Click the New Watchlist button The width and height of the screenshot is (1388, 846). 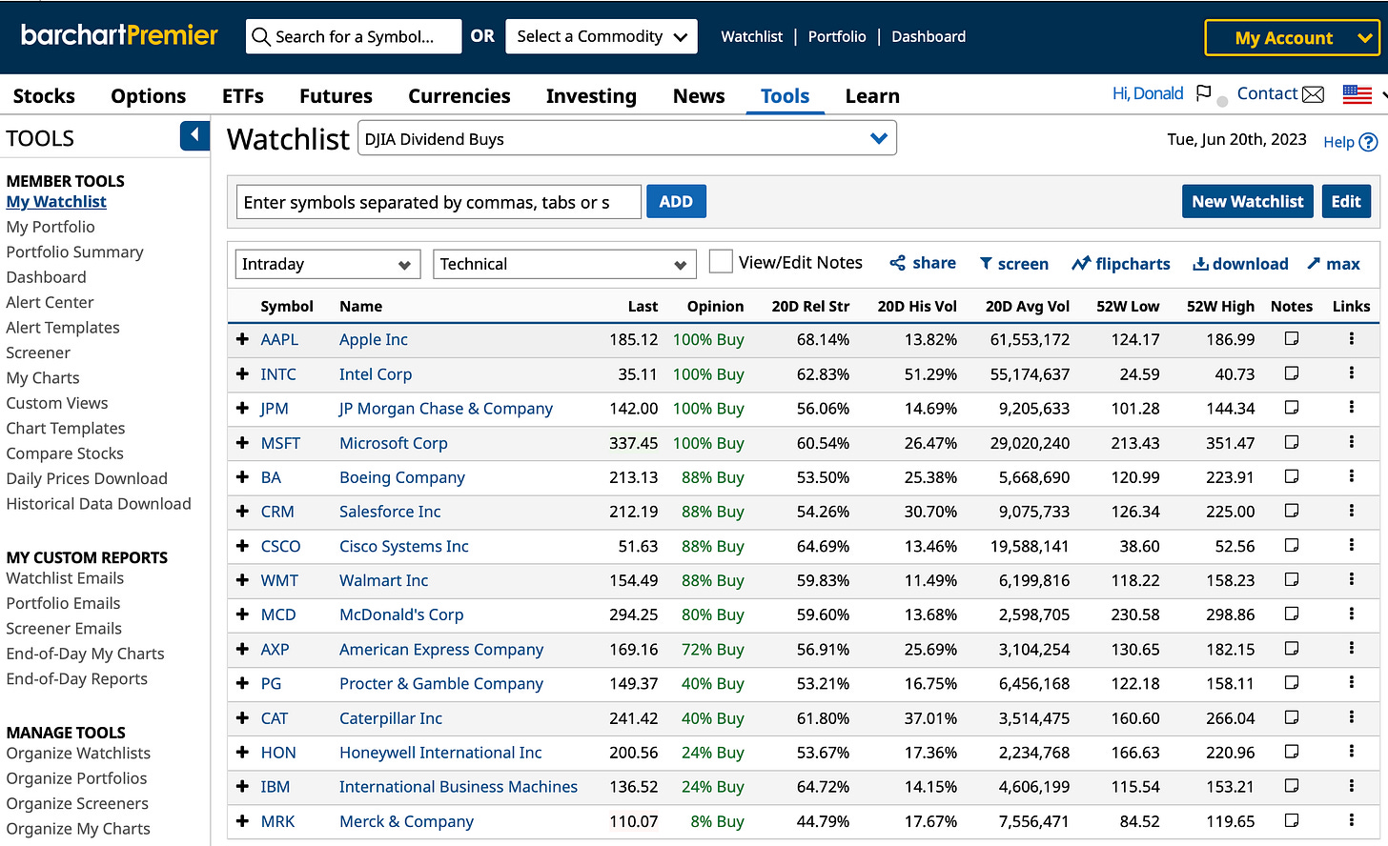coord(1248,201)
